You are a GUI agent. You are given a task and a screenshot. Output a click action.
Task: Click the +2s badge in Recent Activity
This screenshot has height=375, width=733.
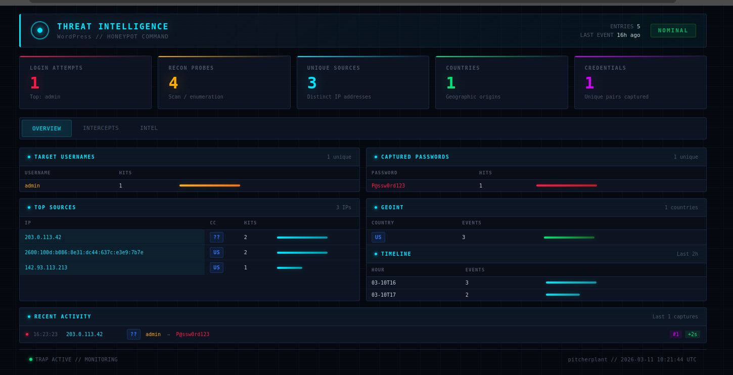coord(692,335)
